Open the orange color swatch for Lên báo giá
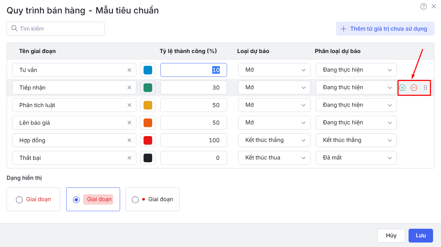441x247 pixels. tap(148, 123)
